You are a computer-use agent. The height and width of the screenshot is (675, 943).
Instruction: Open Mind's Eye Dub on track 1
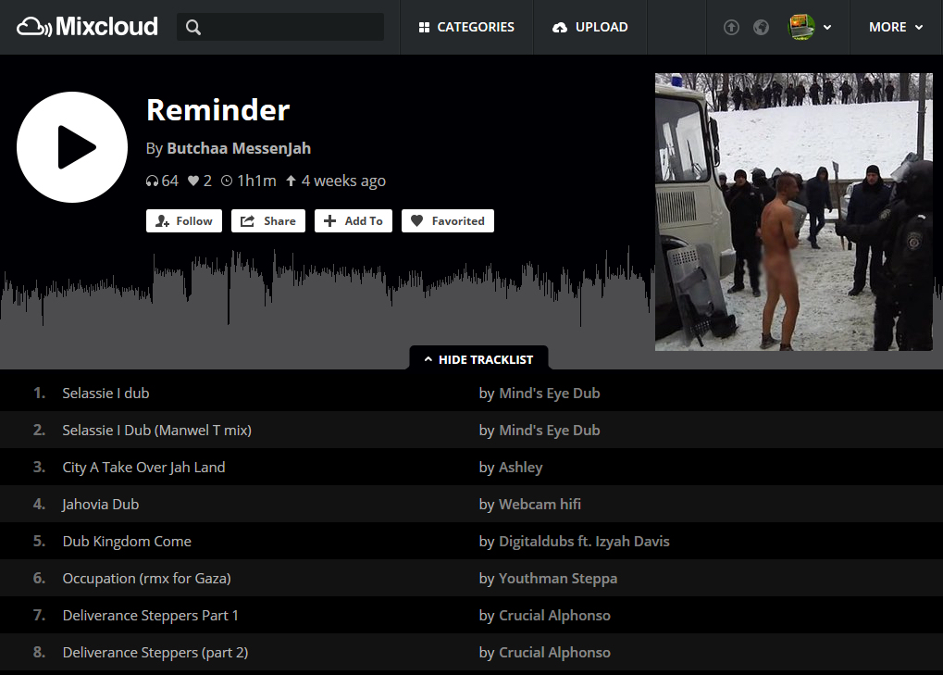pos(550,394)
